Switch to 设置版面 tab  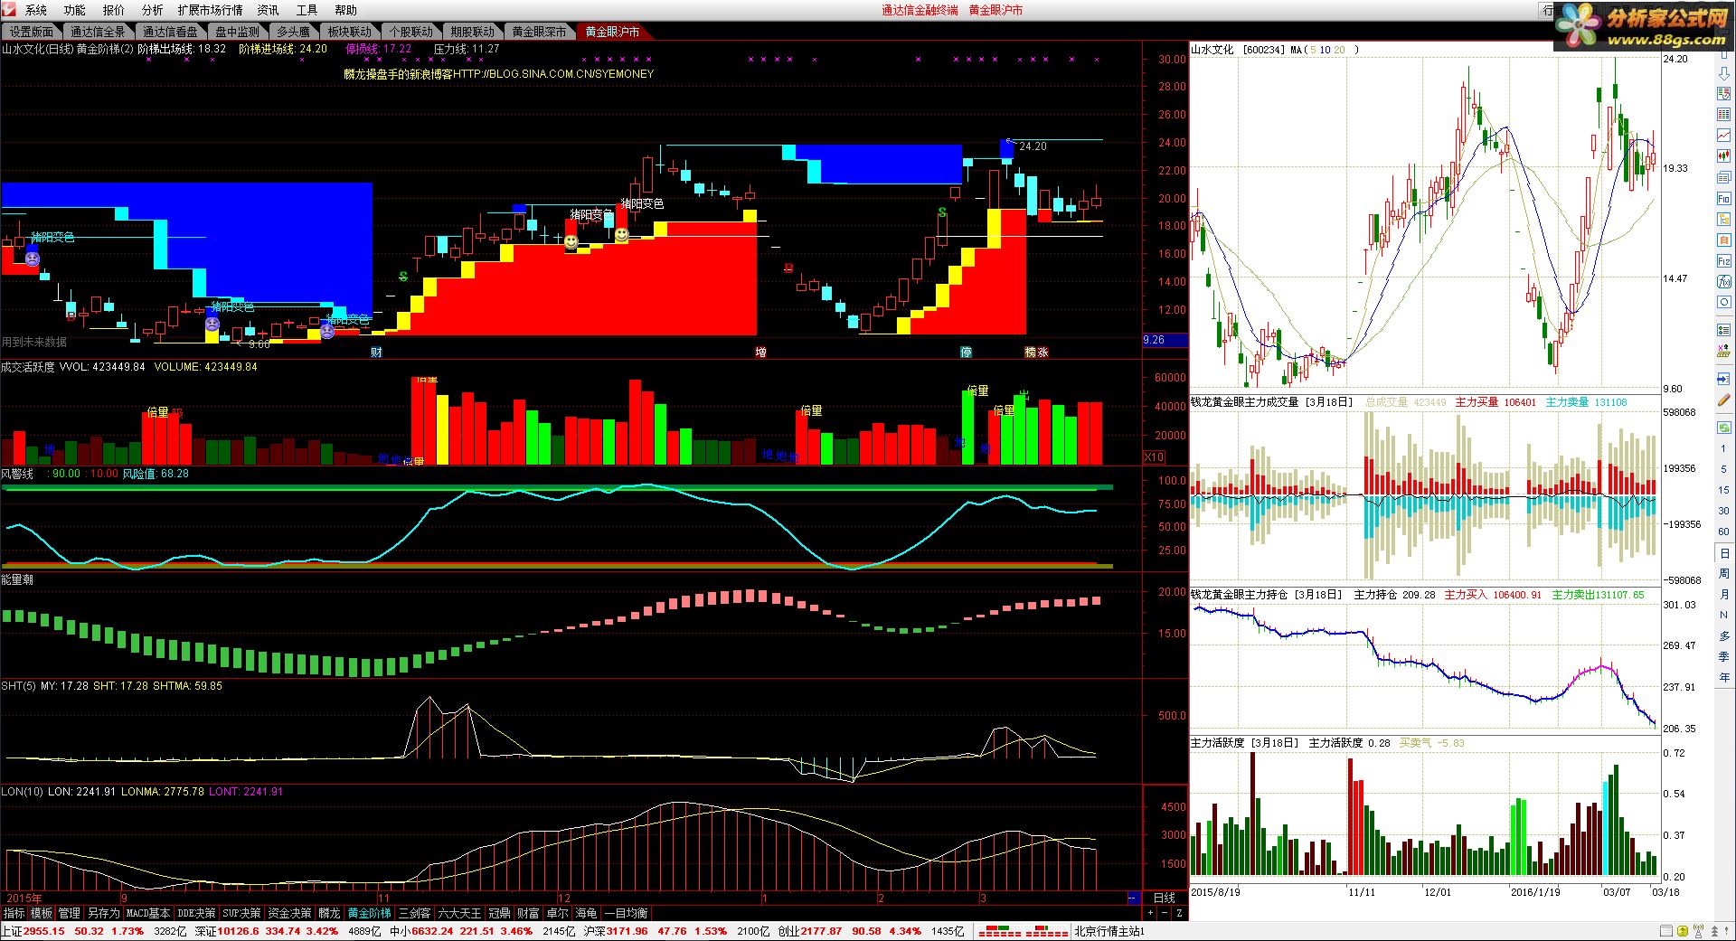32,32
